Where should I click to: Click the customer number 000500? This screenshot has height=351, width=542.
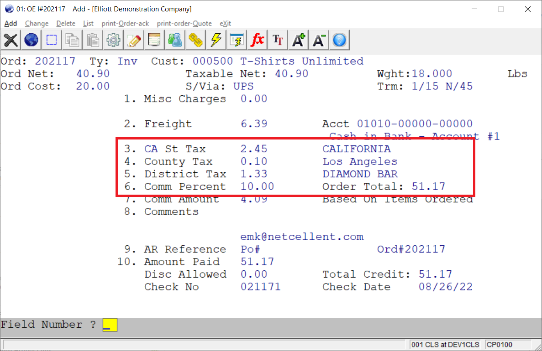coord(213,62)
